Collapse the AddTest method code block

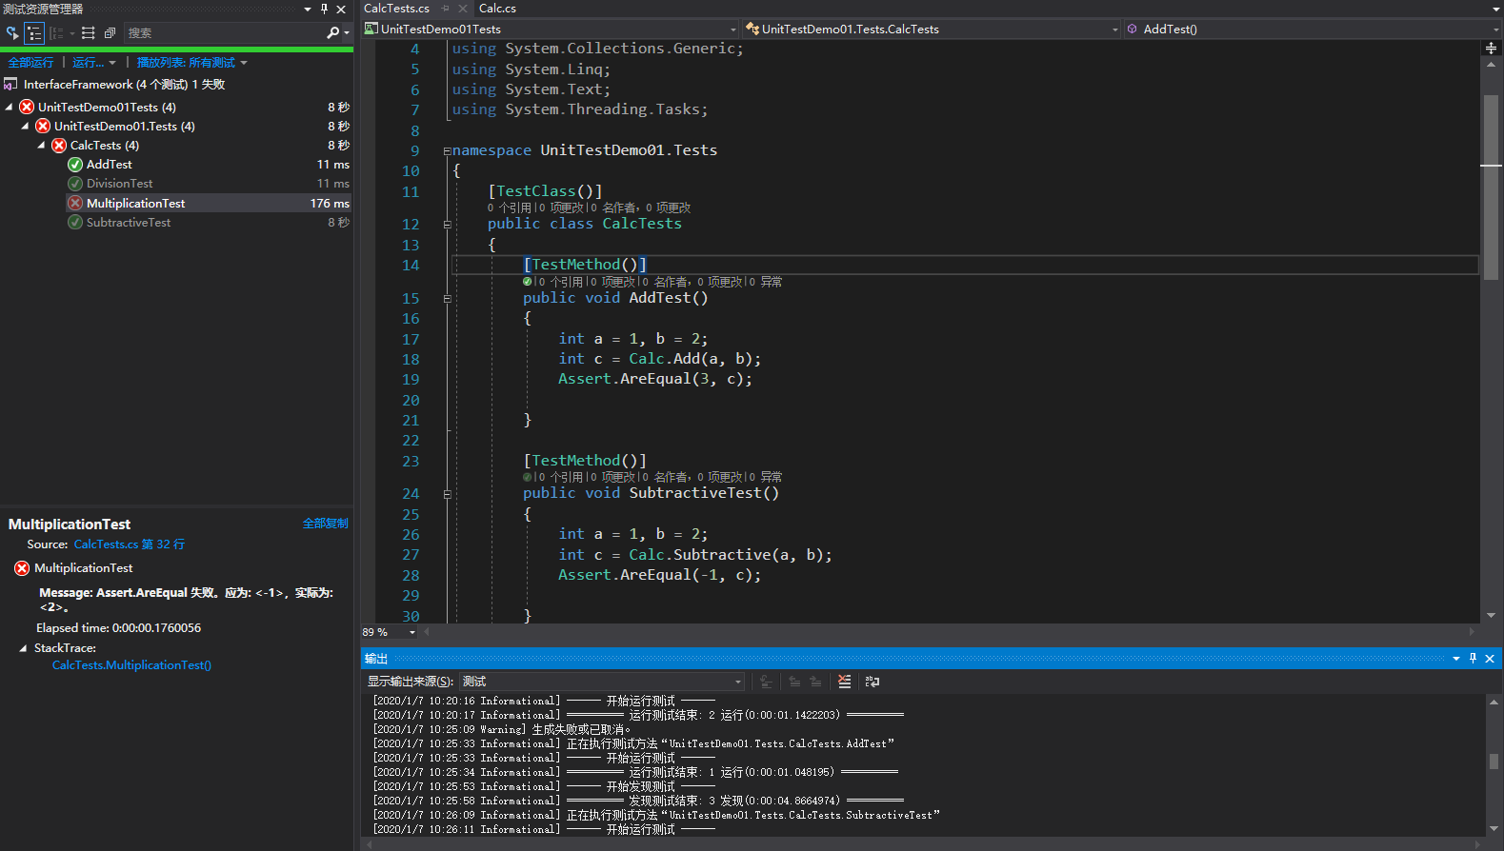coord(447,299)
